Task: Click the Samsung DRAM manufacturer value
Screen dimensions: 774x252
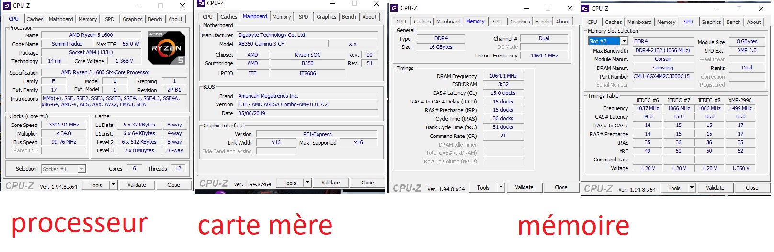Action: pos(663,68)
